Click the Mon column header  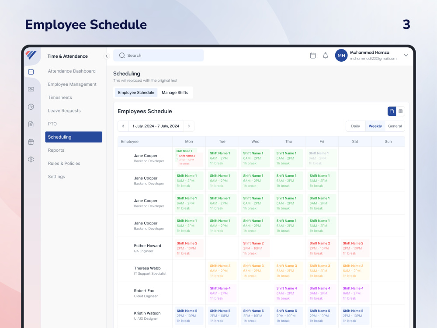click(x=189, y=141)
